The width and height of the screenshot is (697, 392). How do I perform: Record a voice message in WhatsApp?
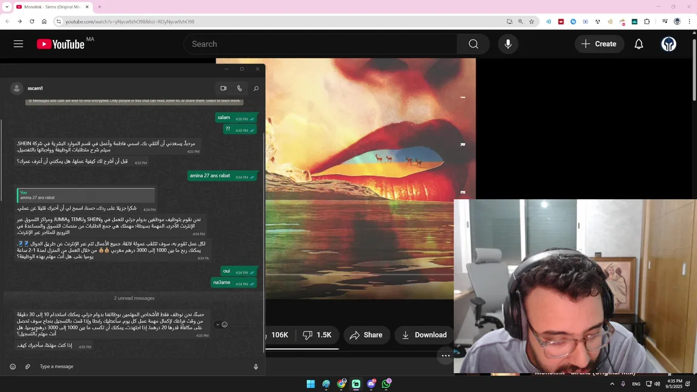[255, 366]
